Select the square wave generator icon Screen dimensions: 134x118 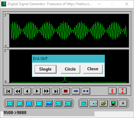(29, 103)
